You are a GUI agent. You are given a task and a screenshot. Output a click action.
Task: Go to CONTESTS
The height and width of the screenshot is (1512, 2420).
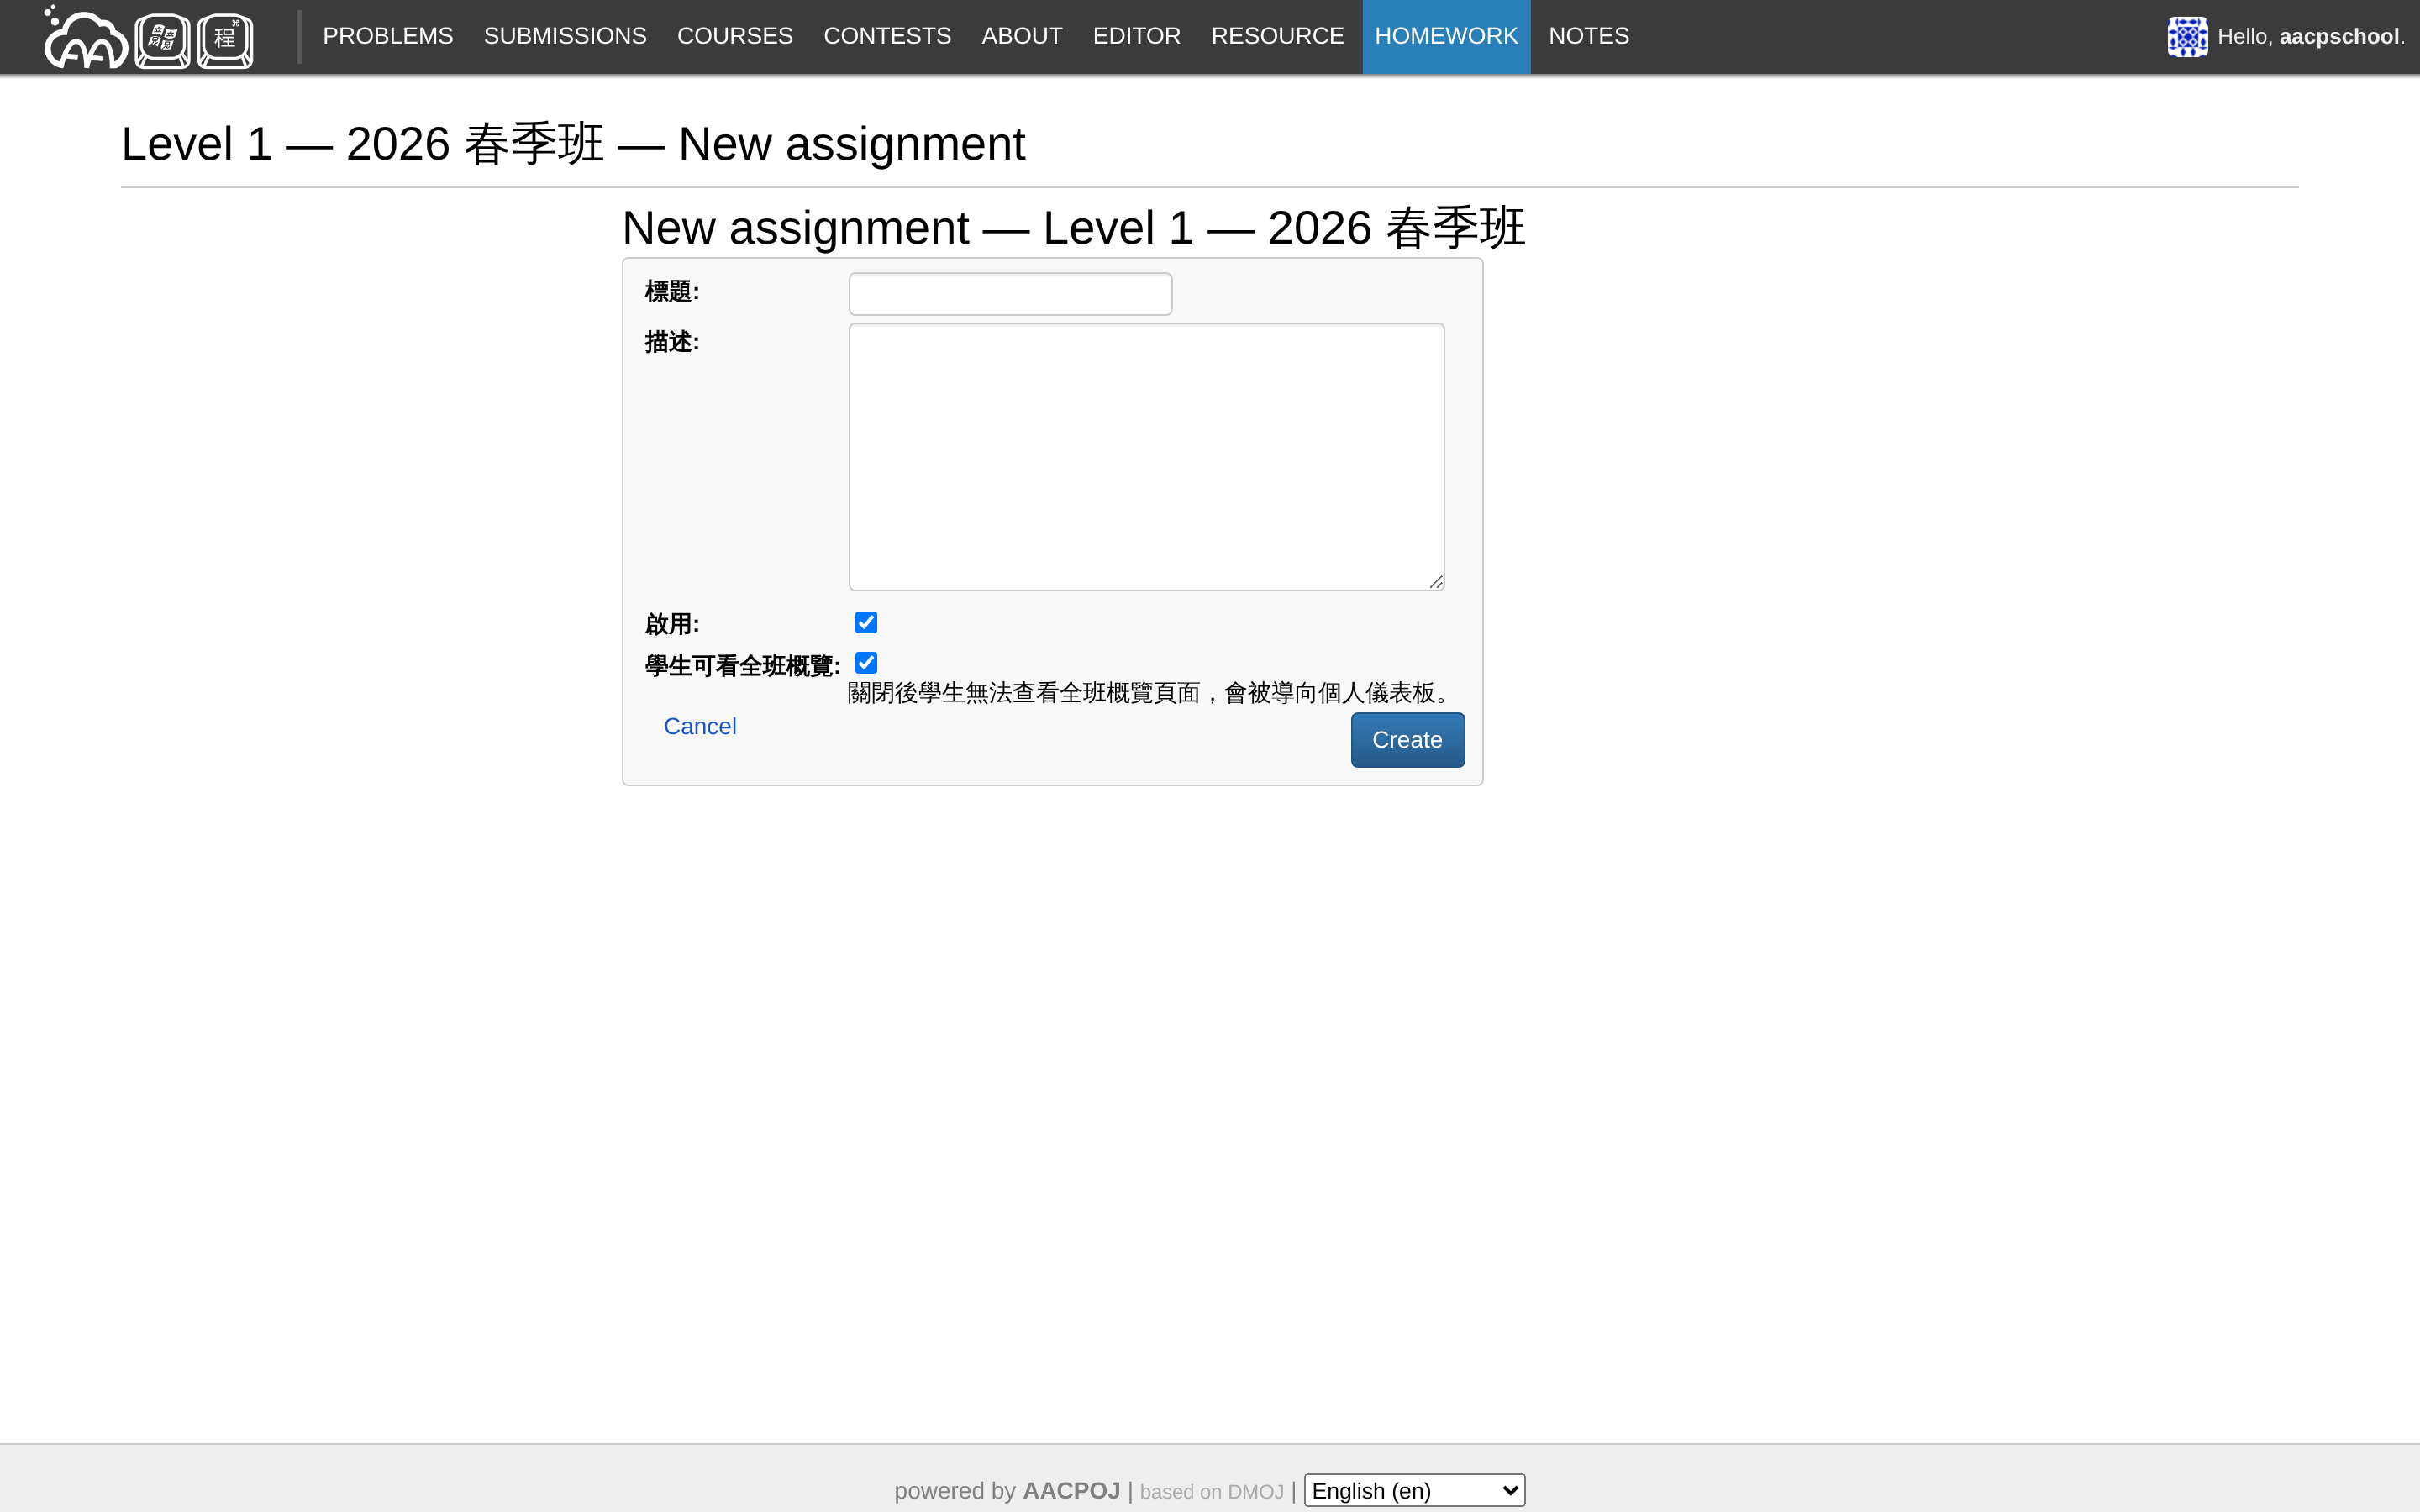(x=887, y=36)
